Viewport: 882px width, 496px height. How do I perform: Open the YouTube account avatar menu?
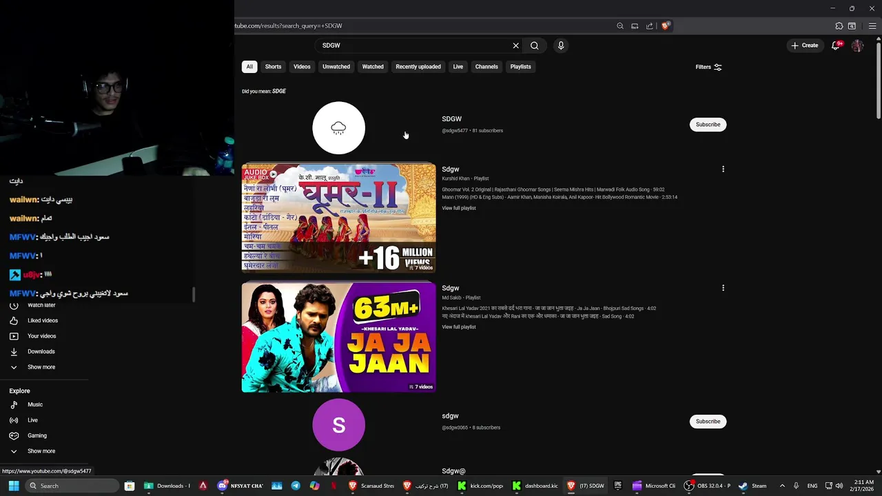[x=857, y=45]
